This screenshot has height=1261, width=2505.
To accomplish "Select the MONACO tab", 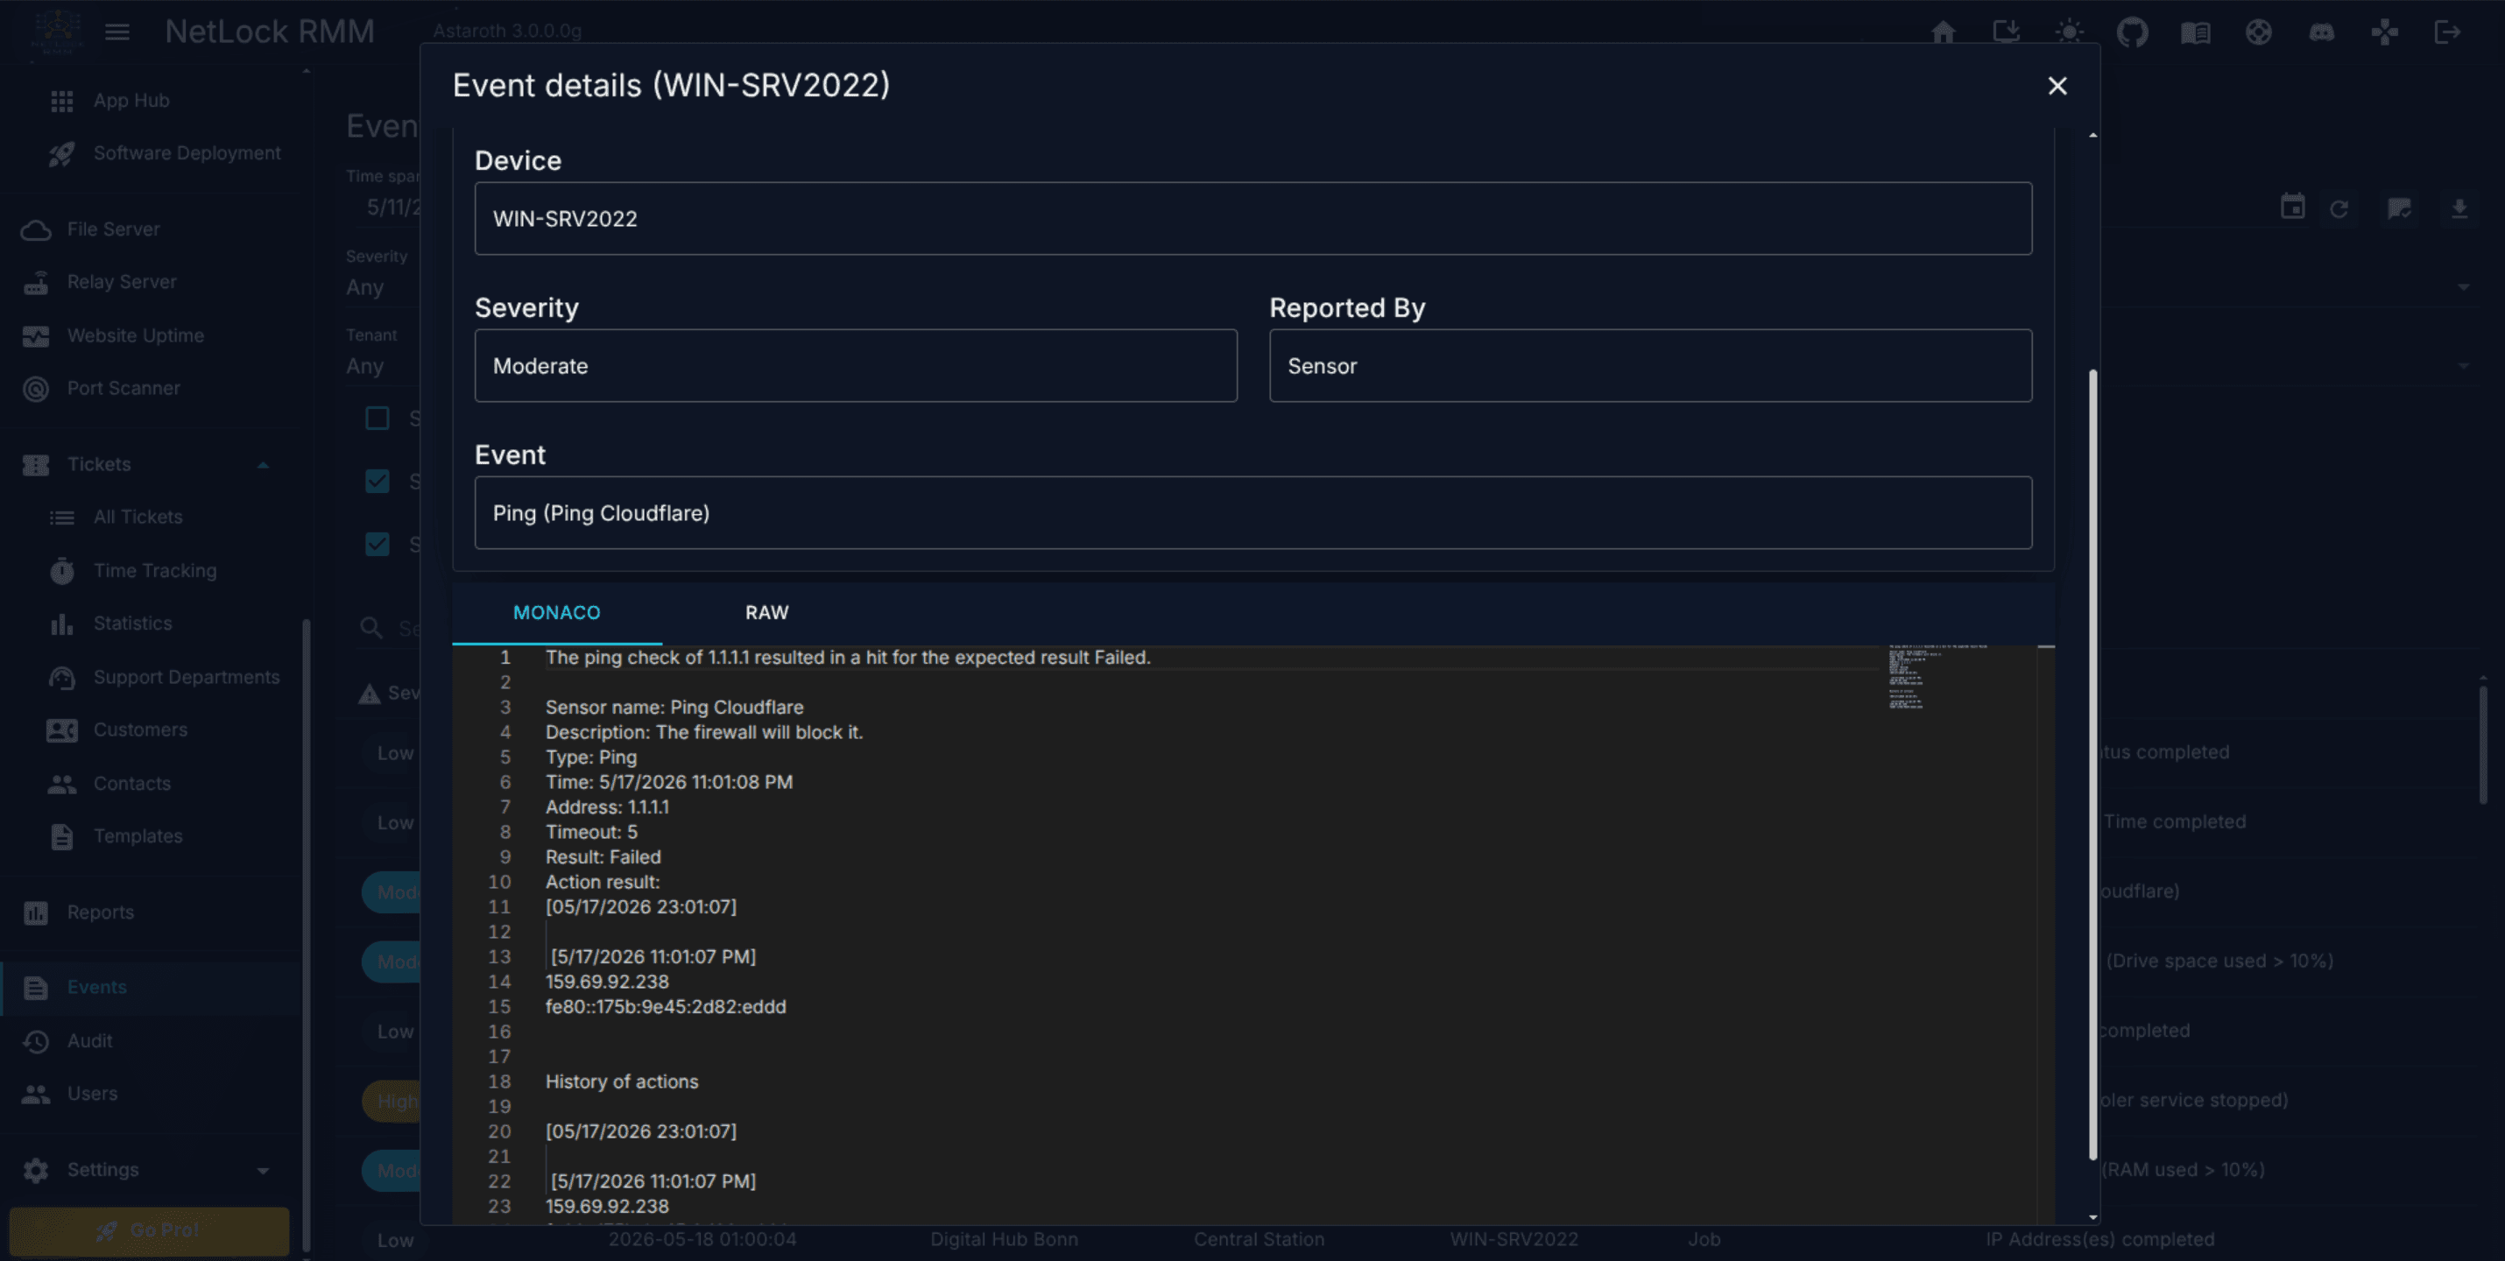I will (556, 612).
